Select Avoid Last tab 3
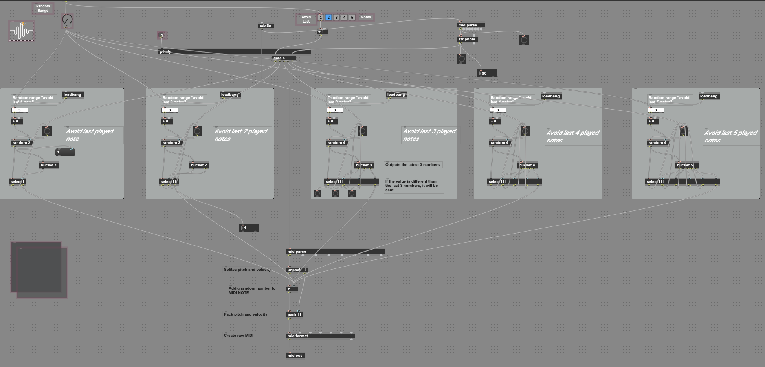The width and height of the screenshot is (765, 367). click(x=336, y=17)
